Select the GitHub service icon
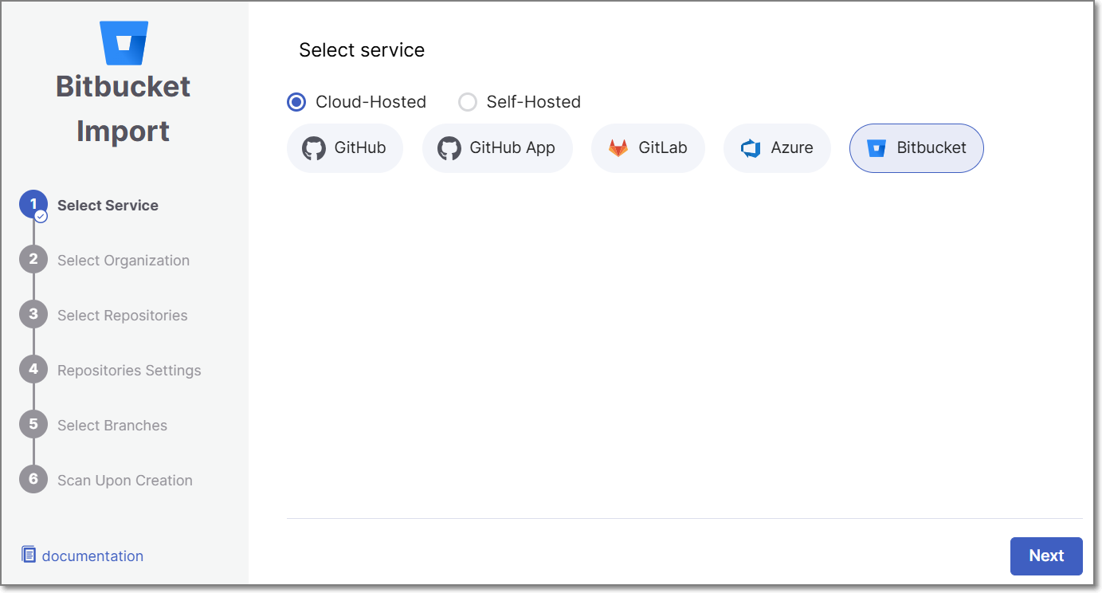This screenshot has width=1102, height=593. [x=313, y=148]
